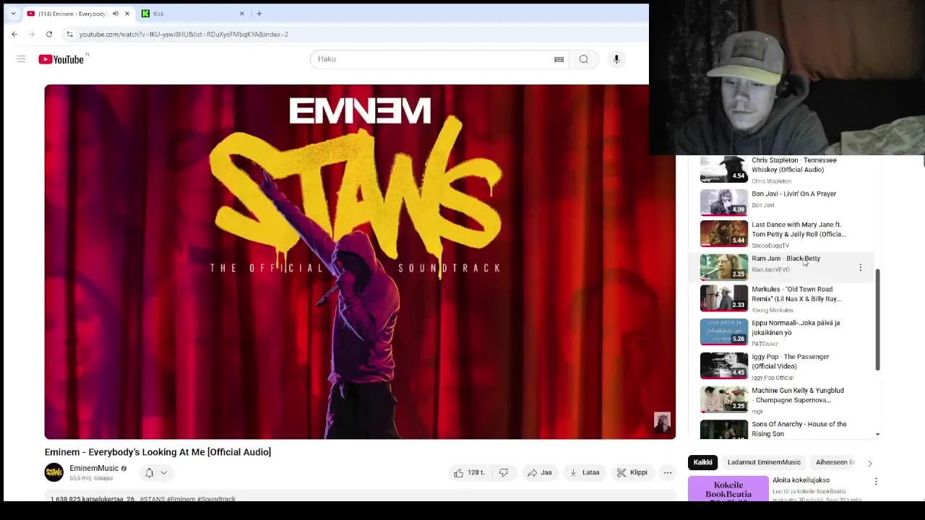Viewport: 925px width, 520px height.
Task: Click the BookBeat ad thumbnail
Action: coord(728,488)
